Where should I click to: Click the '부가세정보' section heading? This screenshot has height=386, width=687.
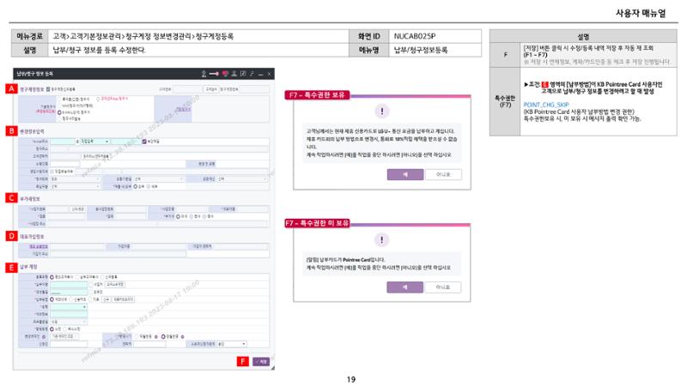(x=30, y=199)
